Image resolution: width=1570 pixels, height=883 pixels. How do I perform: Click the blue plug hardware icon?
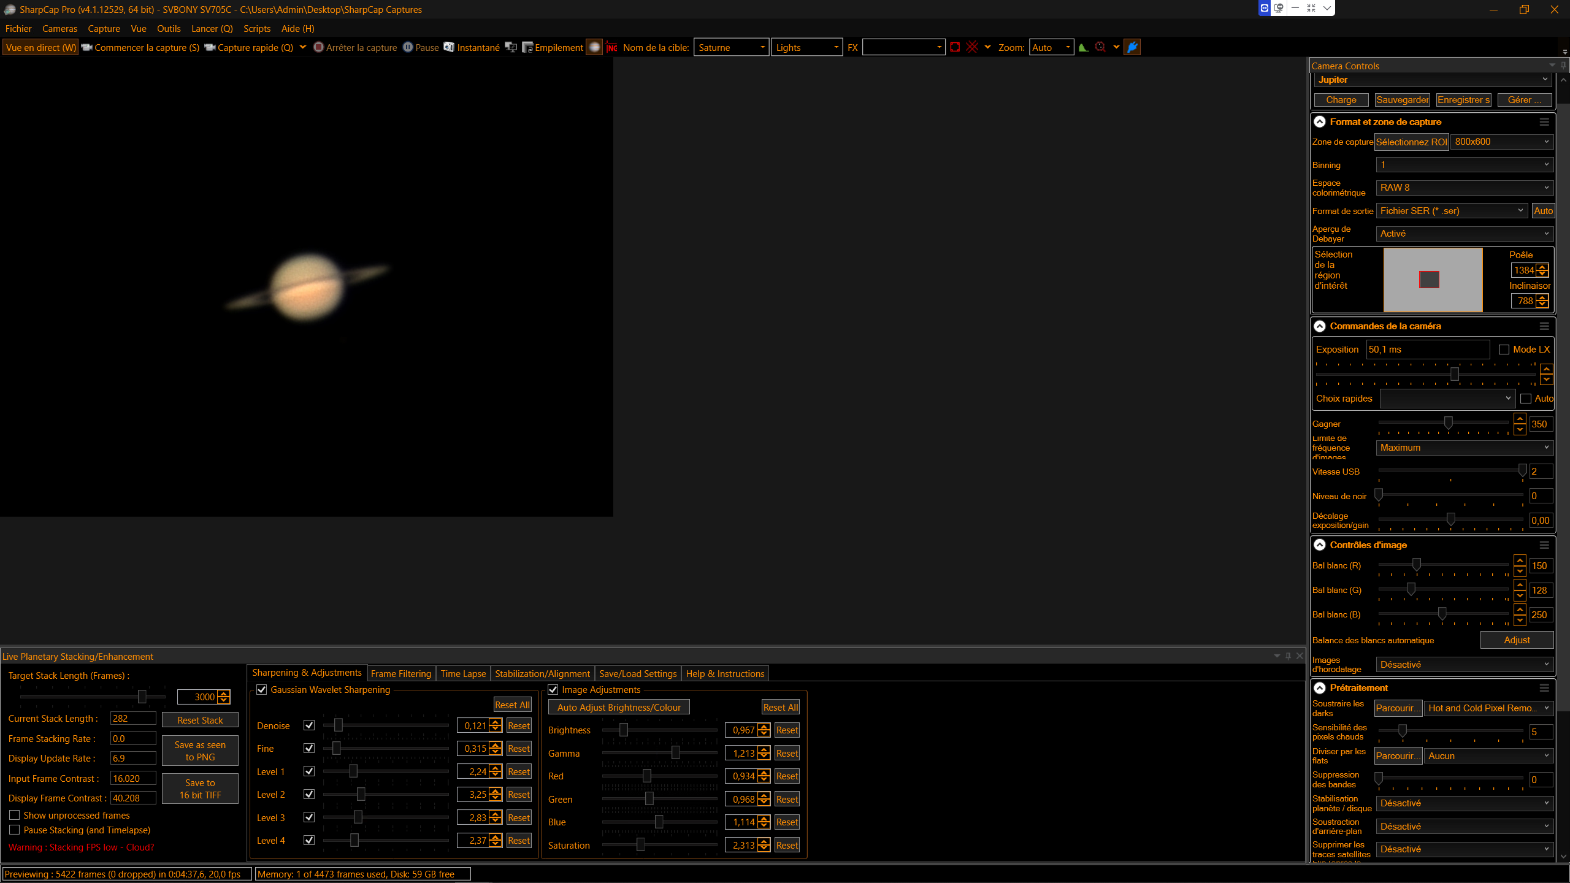(1132, 47)
